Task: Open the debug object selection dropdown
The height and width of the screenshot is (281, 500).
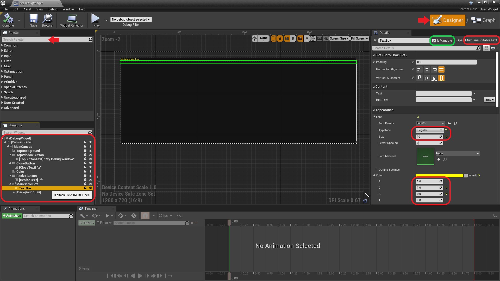Action: tap(131, 20)
